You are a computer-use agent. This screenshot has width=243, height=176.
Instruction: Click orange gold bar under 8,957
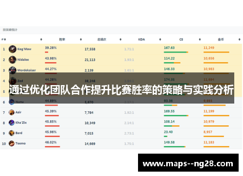214,136
